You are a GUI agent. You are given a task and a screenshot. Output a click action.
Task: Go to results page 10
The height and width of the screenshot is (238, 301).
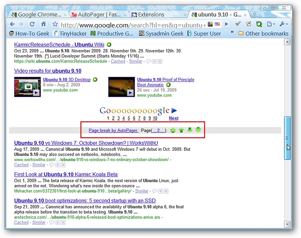(155, 118)
